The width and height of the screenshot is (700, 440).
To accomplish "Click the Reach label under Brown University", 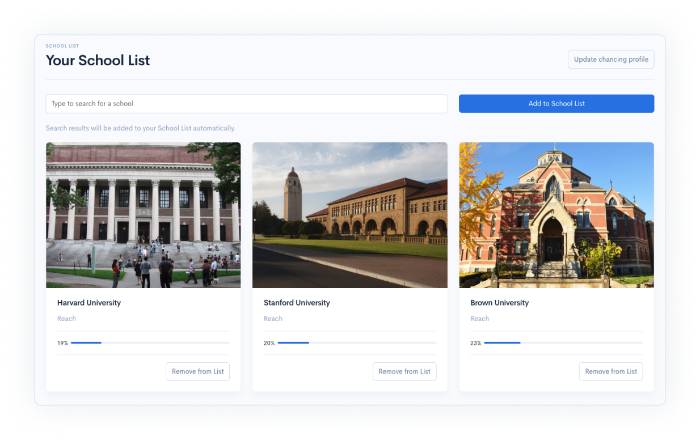I will click(x=479, y=319).
